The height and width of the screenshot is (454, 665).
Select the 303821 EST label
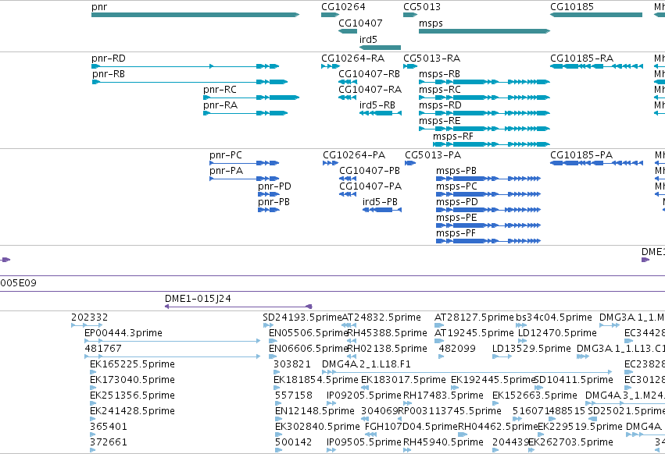(x=292, y=364)
